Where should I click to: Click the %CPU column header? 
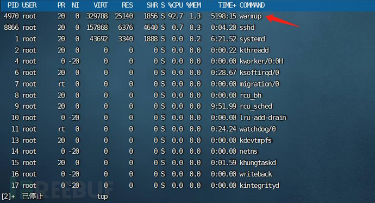(176, 5)
